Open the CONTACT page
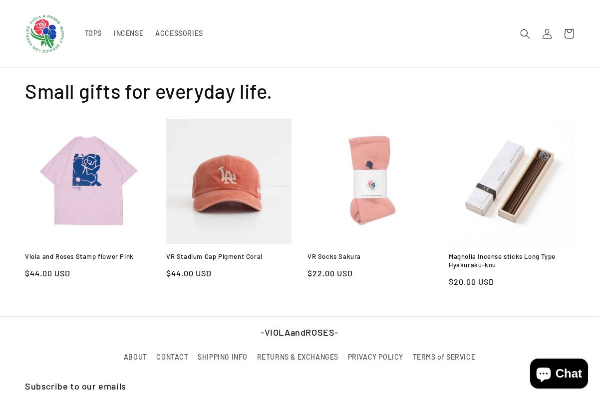599x399 pixels. click(x=172, y=357)
